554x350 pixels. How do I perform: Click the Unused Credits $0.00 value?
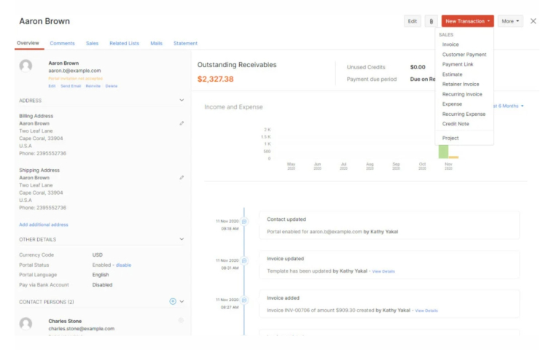pyautogui.click(x=418, y=67)
